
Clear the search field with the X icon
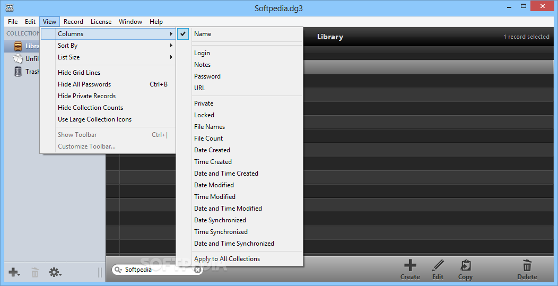(197, 270)
